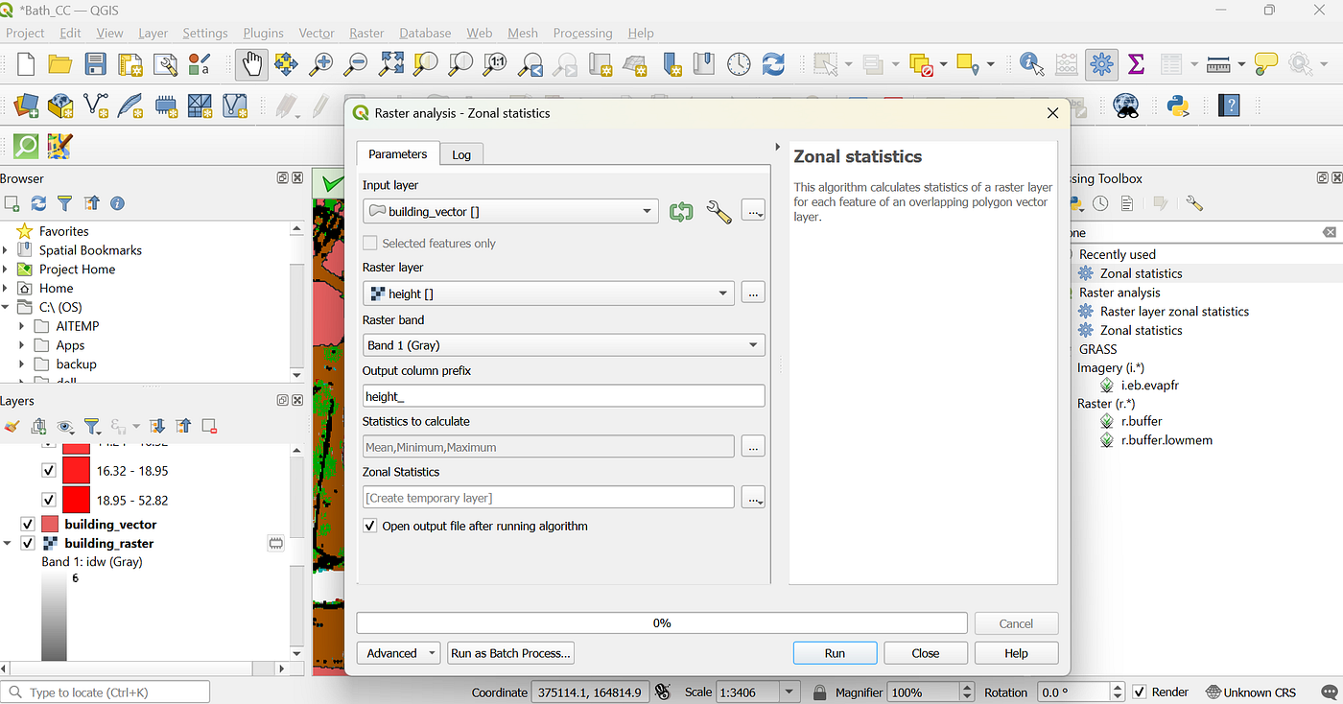Expand the AITEMP folder
Image resolution: width=1343 pixels, height=704 pixels.
coord(22,326)
